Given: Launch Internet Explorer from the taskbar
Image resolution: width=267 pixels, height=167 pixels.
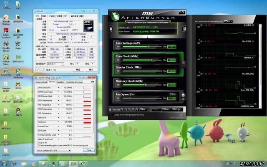Looking at the screenshot, I should coord(14,164).
